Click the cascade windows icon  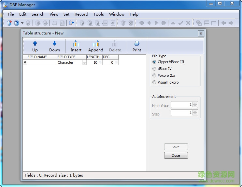pyautogui.click(x=199, y=23)
